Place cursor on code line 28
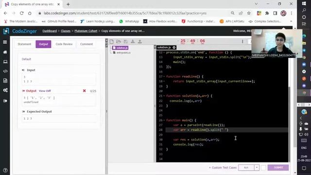Screen dimensions: 311x175 (x=227, y=130)
